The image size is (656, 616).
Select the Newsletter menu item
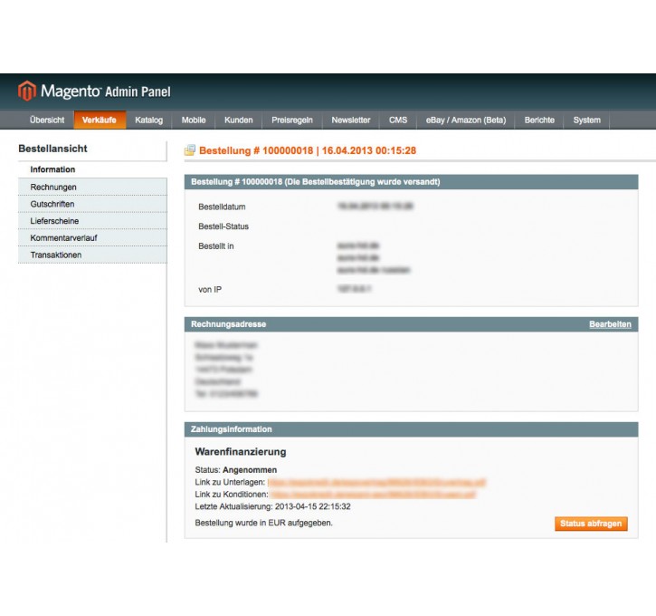[350, 120]
